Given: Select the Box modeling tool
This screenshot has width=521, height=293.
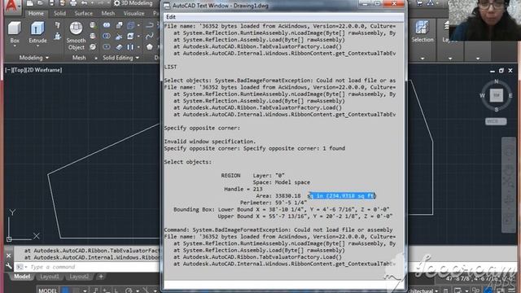Looking at the screenshot, I should (15, 33).
